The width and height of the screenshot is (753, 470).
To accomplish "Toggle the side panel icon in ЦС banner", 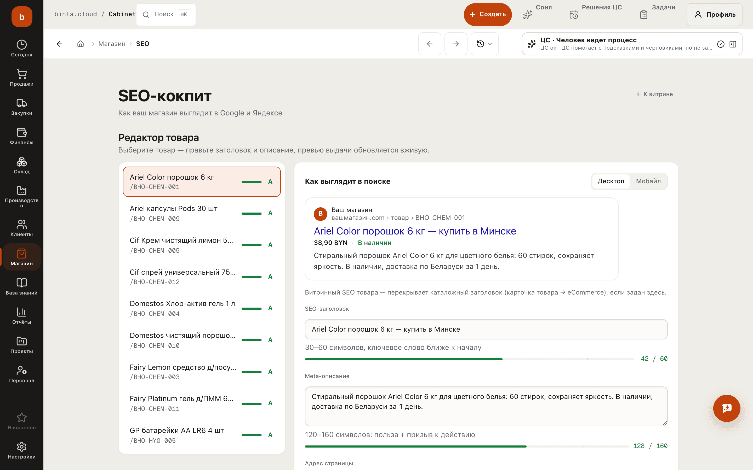I will pos(733,44).
